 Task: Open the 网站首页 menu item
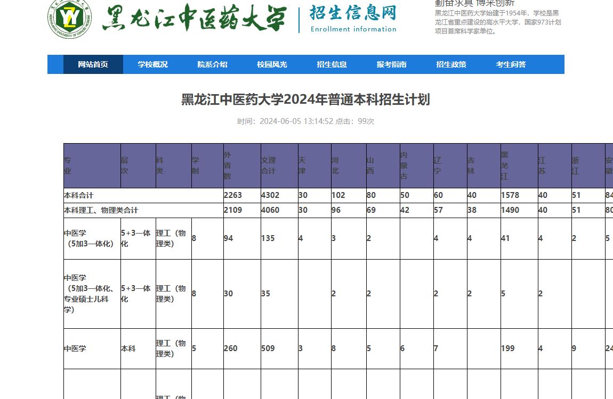pos(93,64)
